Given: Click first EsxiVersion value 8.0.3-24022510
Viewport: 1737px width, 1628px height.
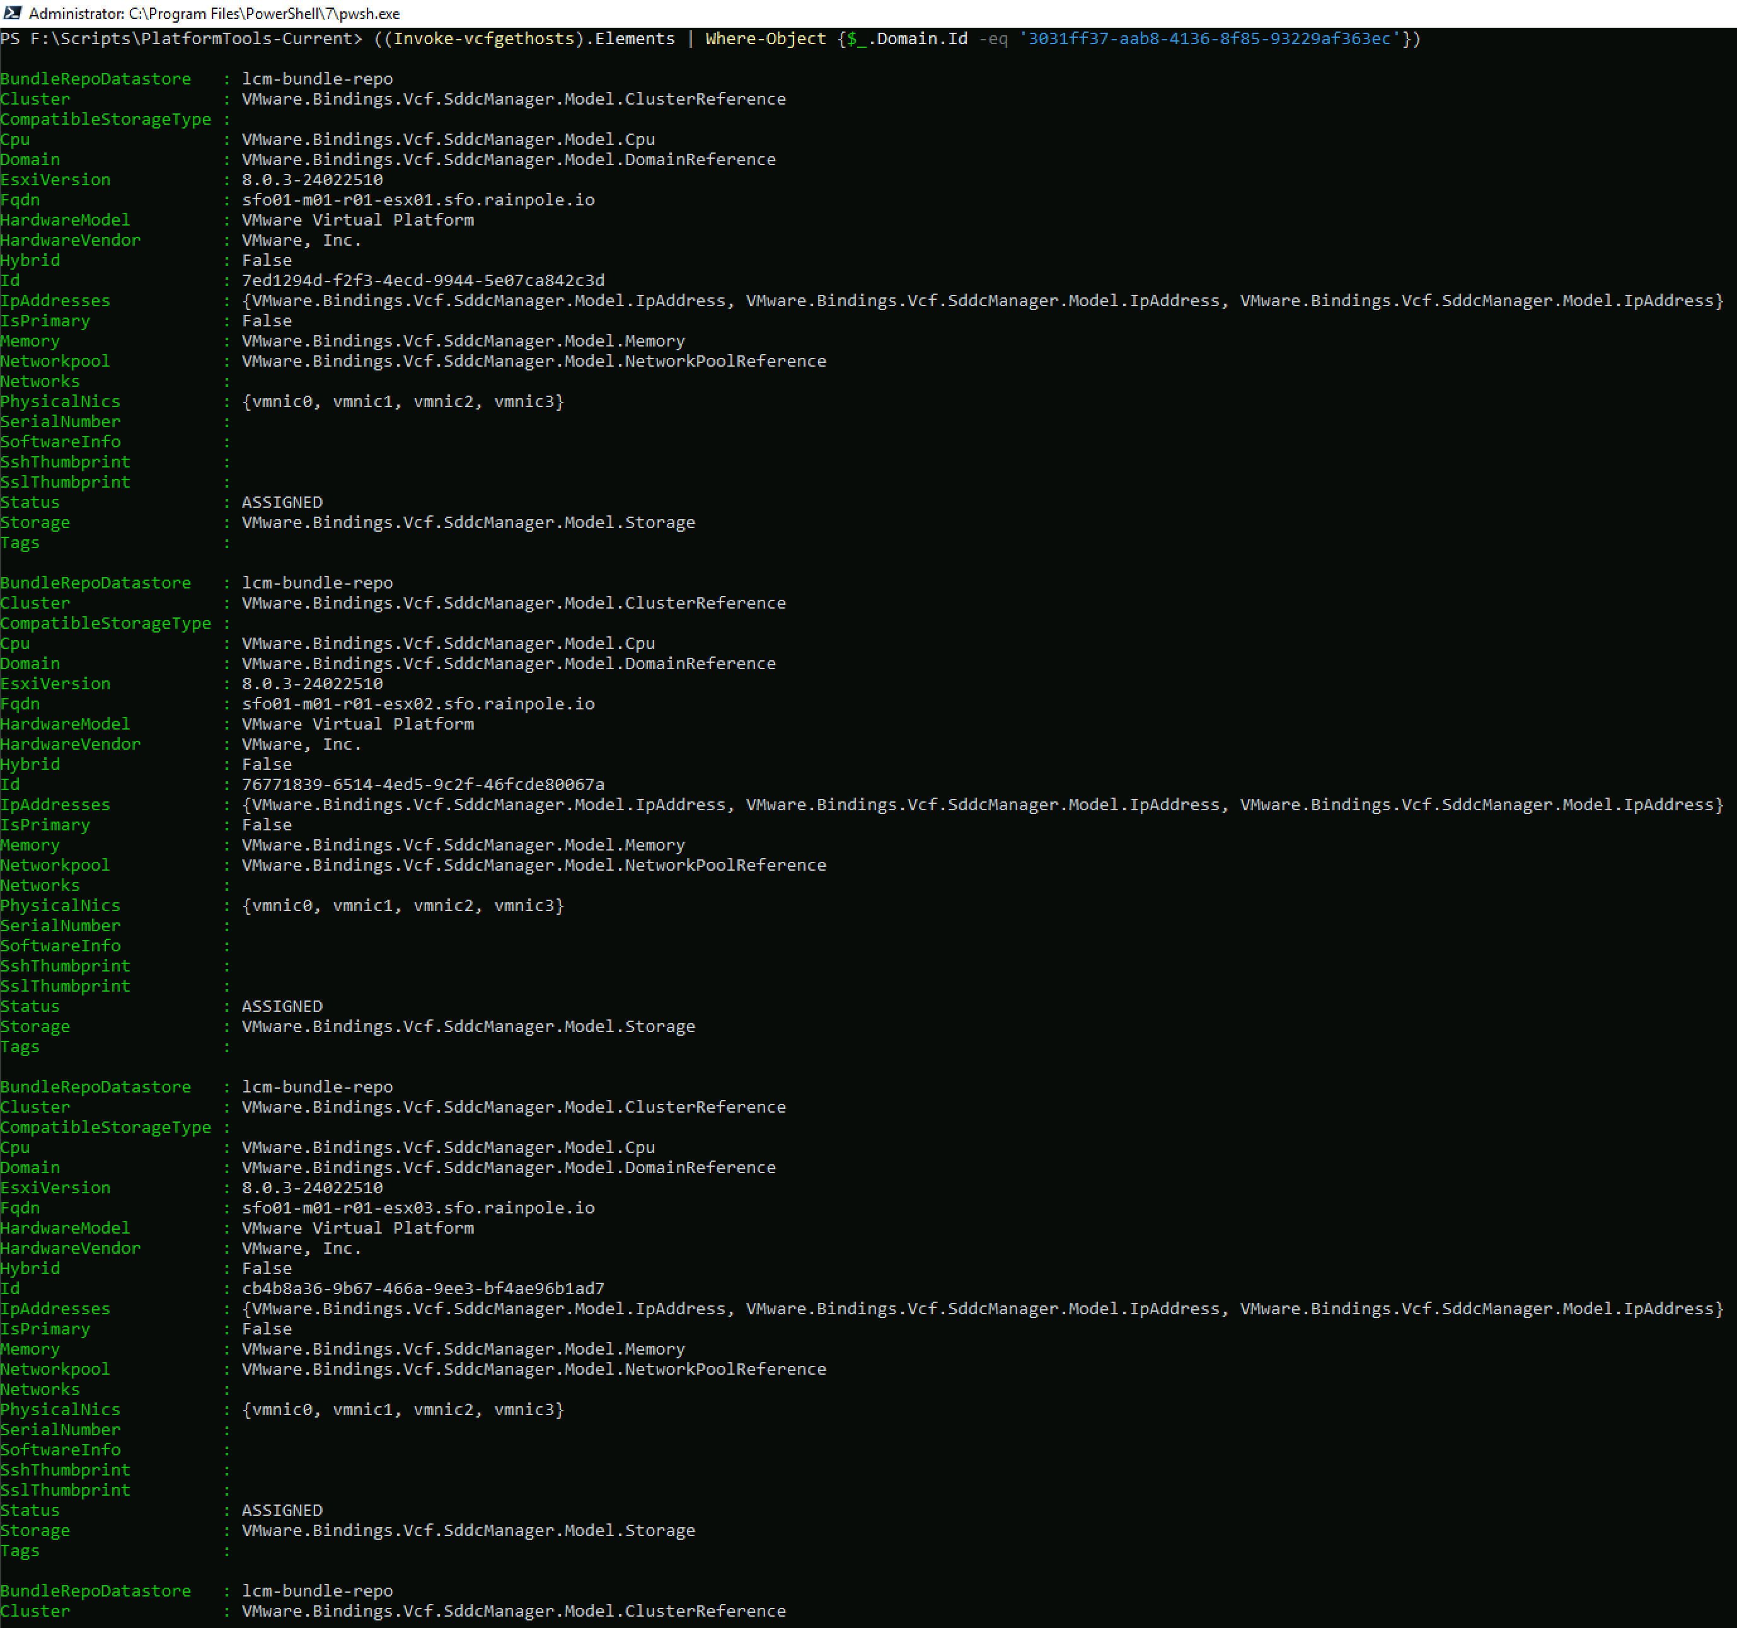Looking at the screenshot, I should pyautogui.click(x=312, y=180).
